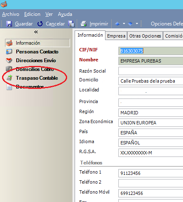Click the Personas Contacto card icon
This screenshot has width=183, height=202.
[9, 52]
